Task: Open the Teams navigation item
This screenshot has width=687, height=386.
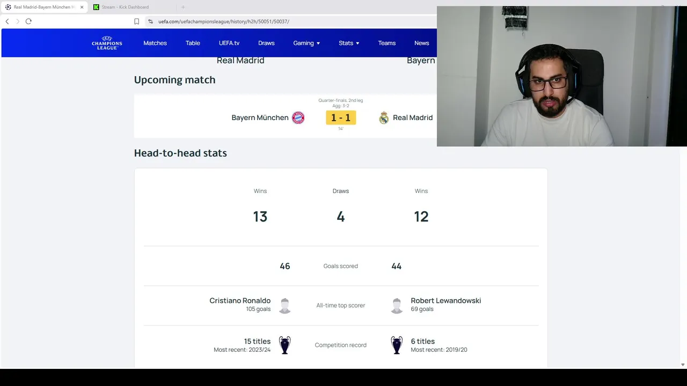Action: pyautogui.click(x=387, y=43)
